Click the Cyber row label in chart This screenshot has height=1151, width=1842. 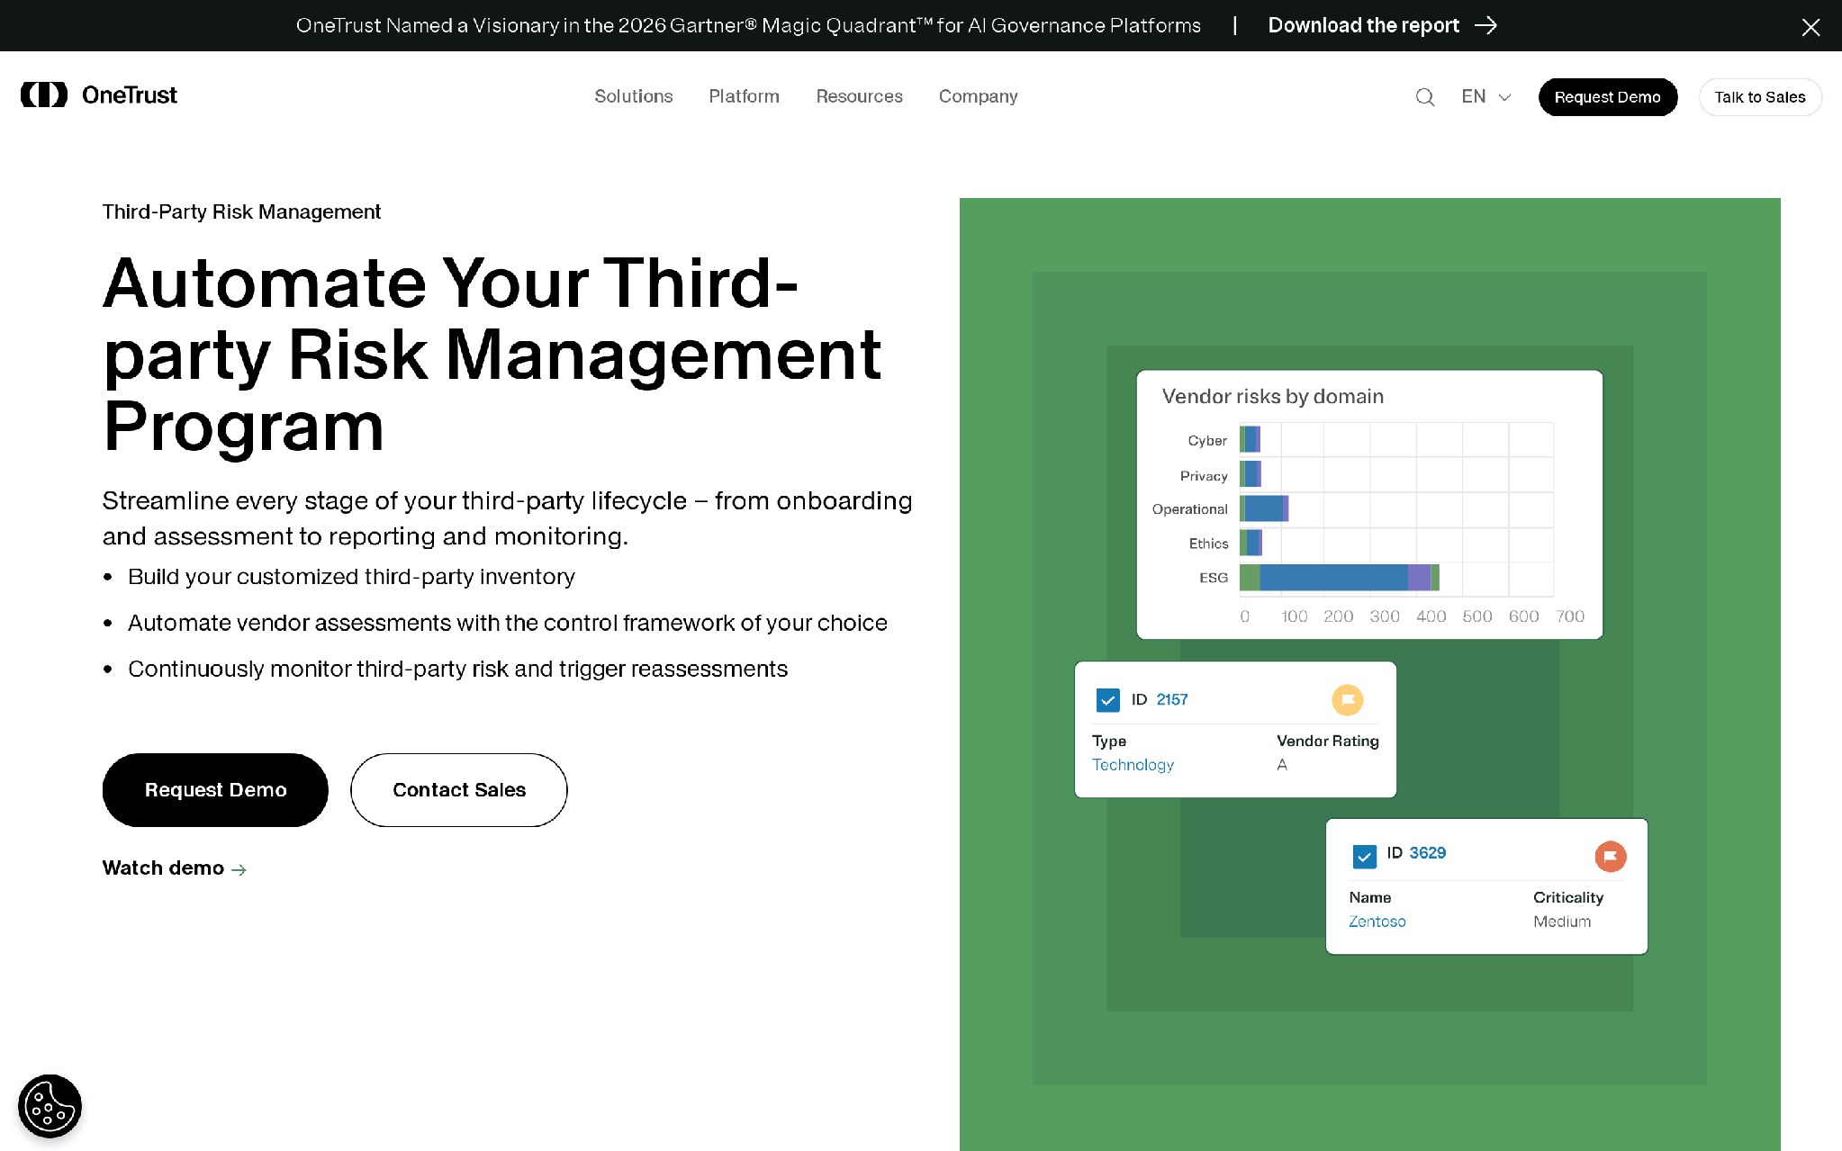pyautogui.click(x=1207, y=441)
